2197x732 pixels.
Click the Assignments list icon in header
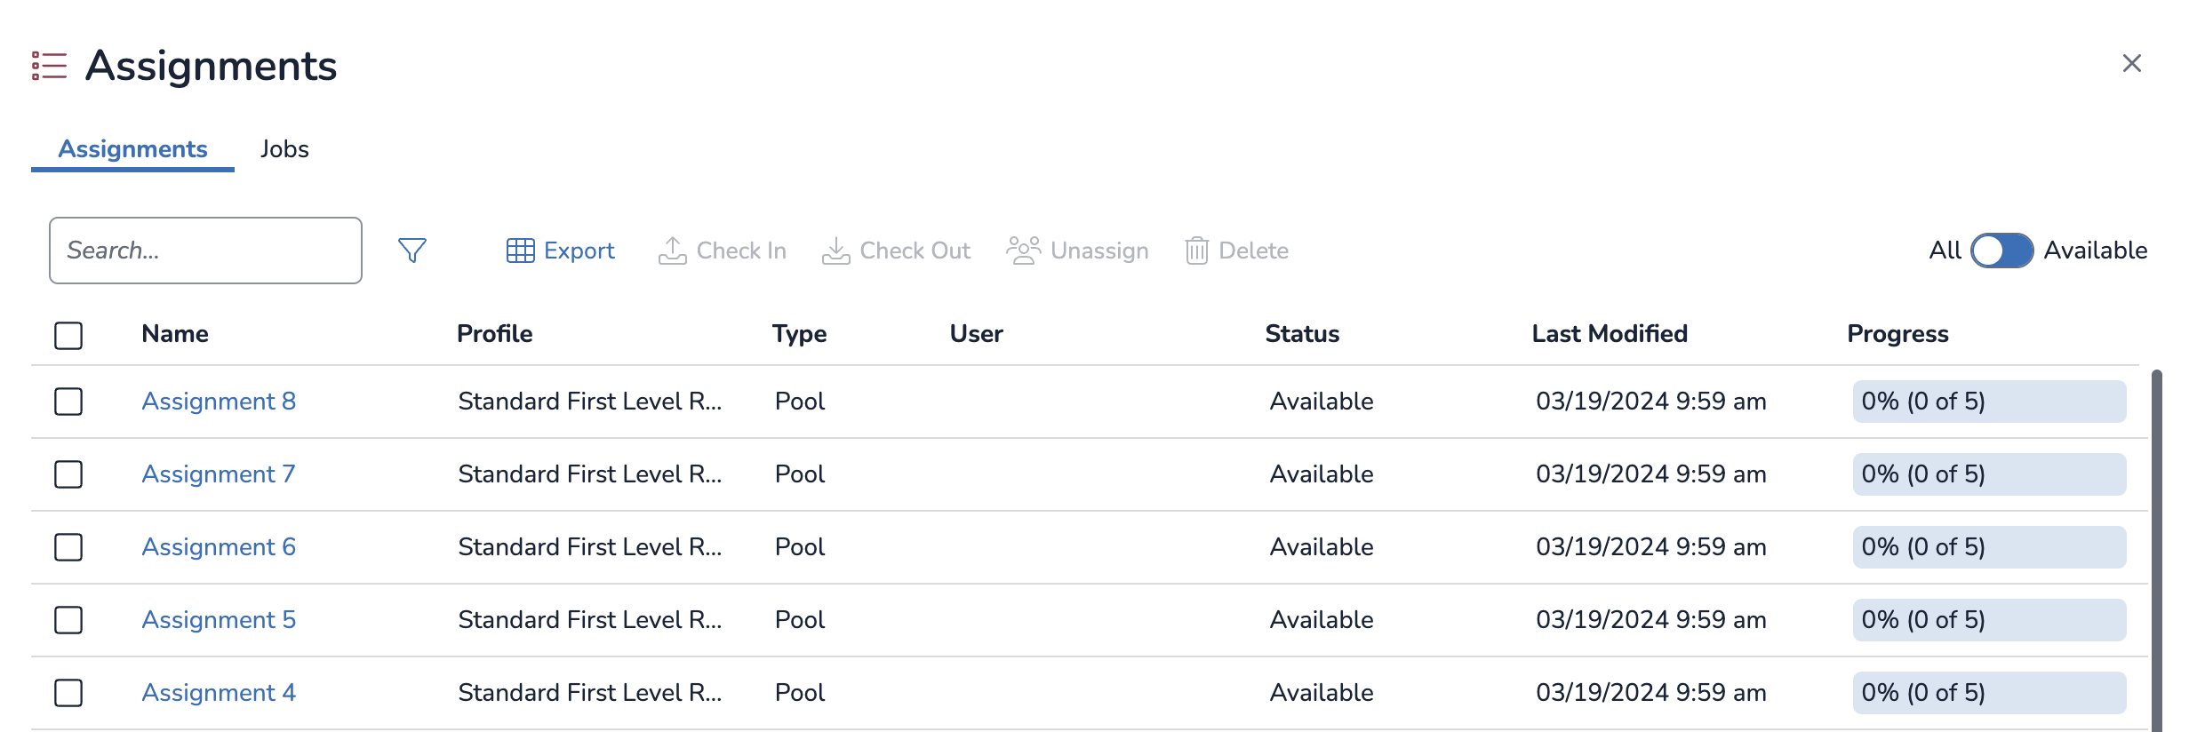[x=50, y=66]
